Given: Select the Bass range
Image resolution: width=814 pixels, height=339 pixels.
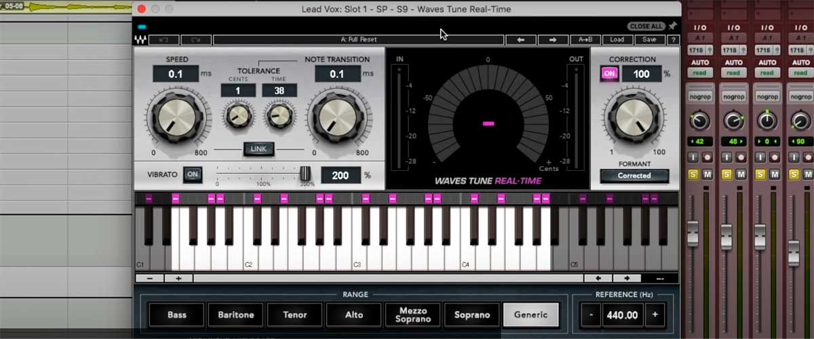Looking at the screenshot, I should (x=177, y=315).
